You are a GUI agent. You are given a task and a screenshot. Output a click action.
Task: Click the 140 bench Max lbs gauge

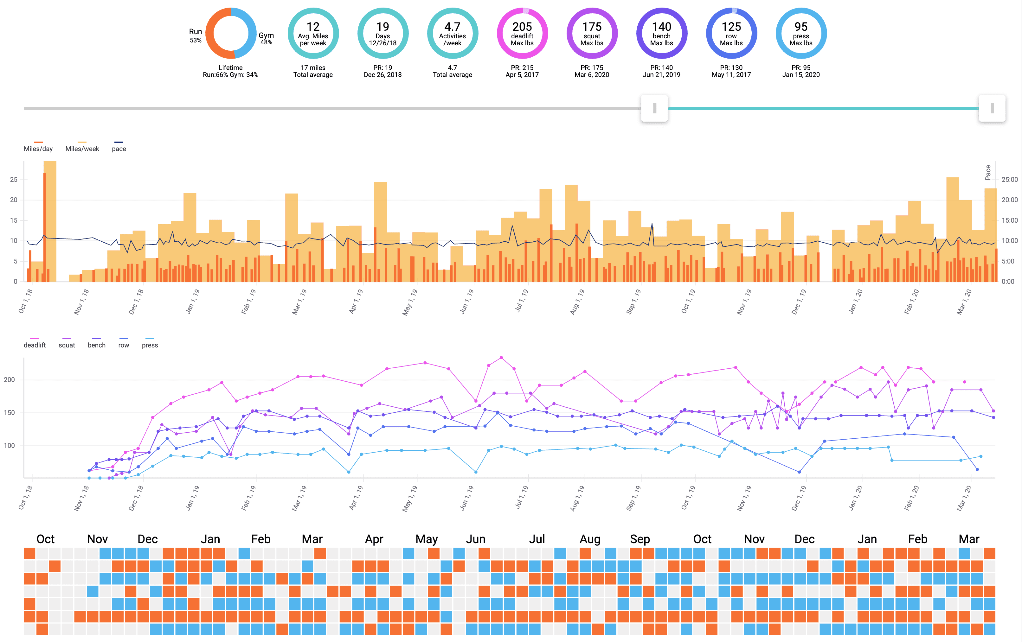pos(662,33)
